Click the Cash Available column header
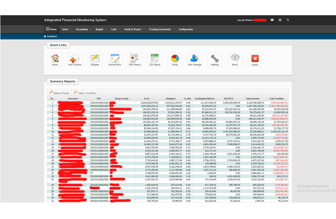The height and width of the screenshot is (219, 336). 276,99
